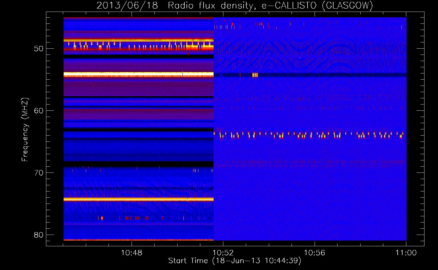Click the 70 frequency tick label
Viewport: 438px width, 270px height.
[x=39, y=173]
